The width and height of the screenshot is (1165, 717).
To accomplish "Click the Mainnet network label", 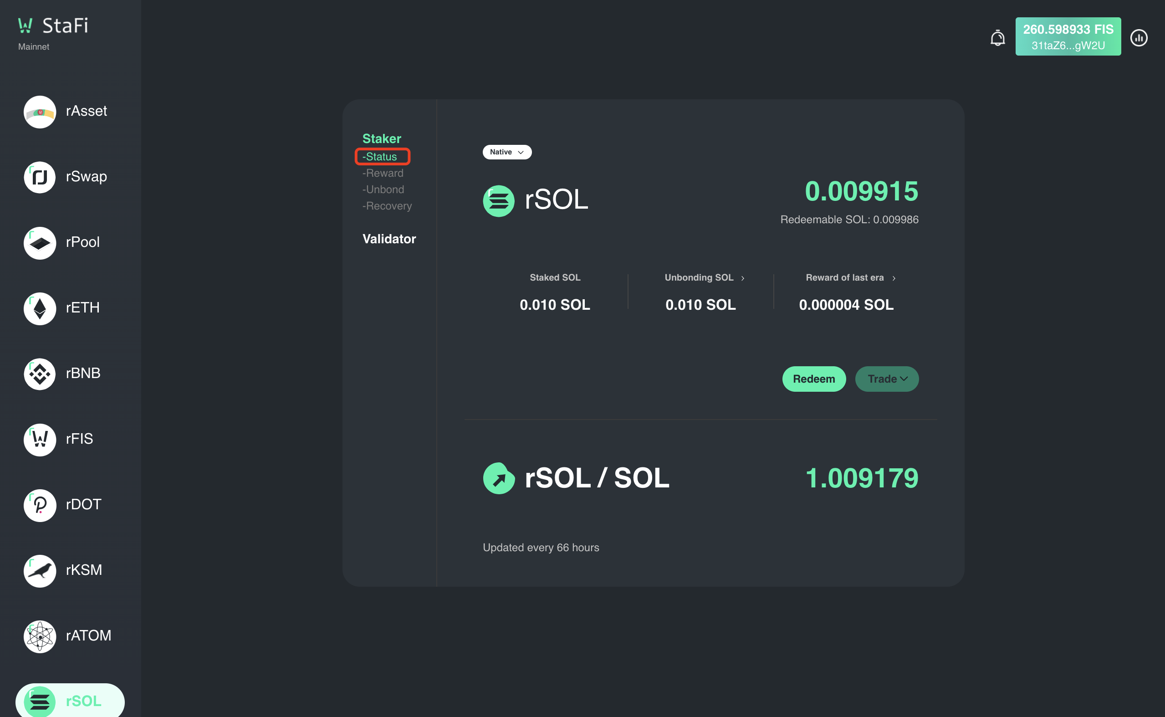I will point(34,46).
